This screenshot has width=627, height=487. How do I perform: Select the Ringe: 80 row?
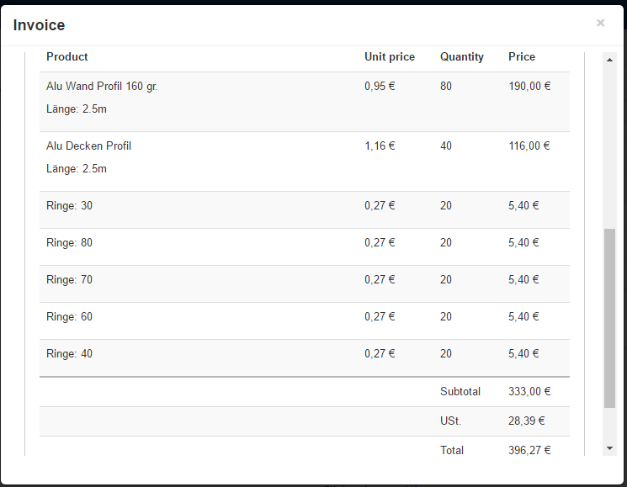pos(70,242)
